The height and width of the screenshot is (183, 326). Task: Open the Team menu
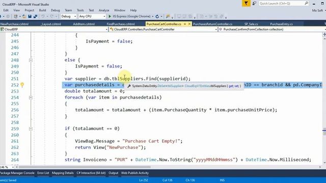click(68, 10)
